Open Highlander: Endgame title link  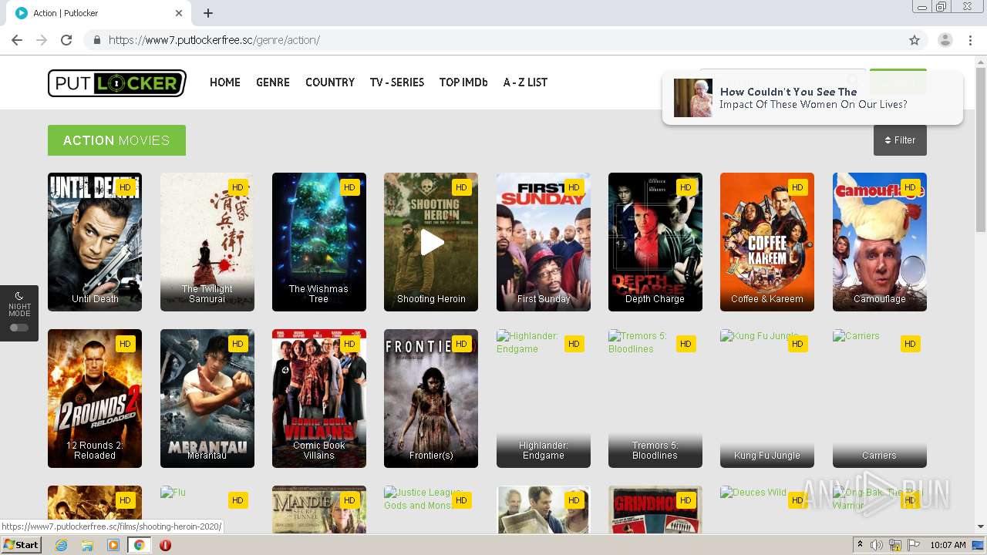pyautogui.click(x=544, y=450)
